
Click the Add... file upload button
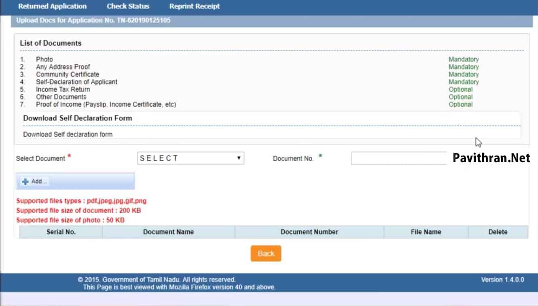point(34,182)
